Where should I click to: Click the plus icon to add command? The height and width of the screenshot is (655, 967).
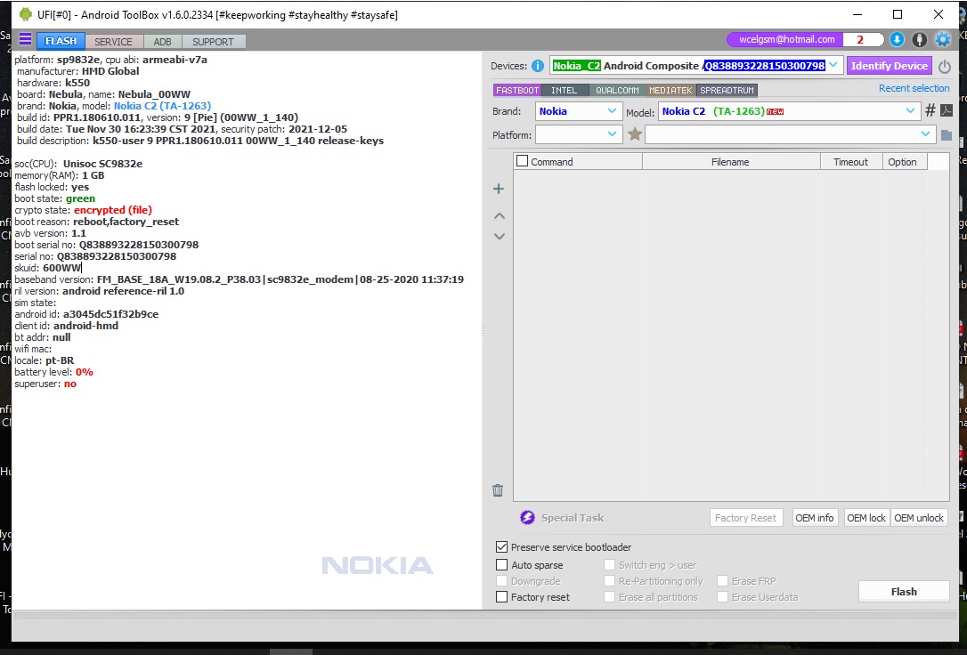coord(499,190)
